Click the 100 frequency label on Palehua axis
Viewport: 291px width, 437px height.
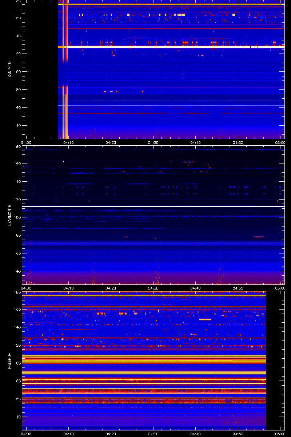(17, 363)
